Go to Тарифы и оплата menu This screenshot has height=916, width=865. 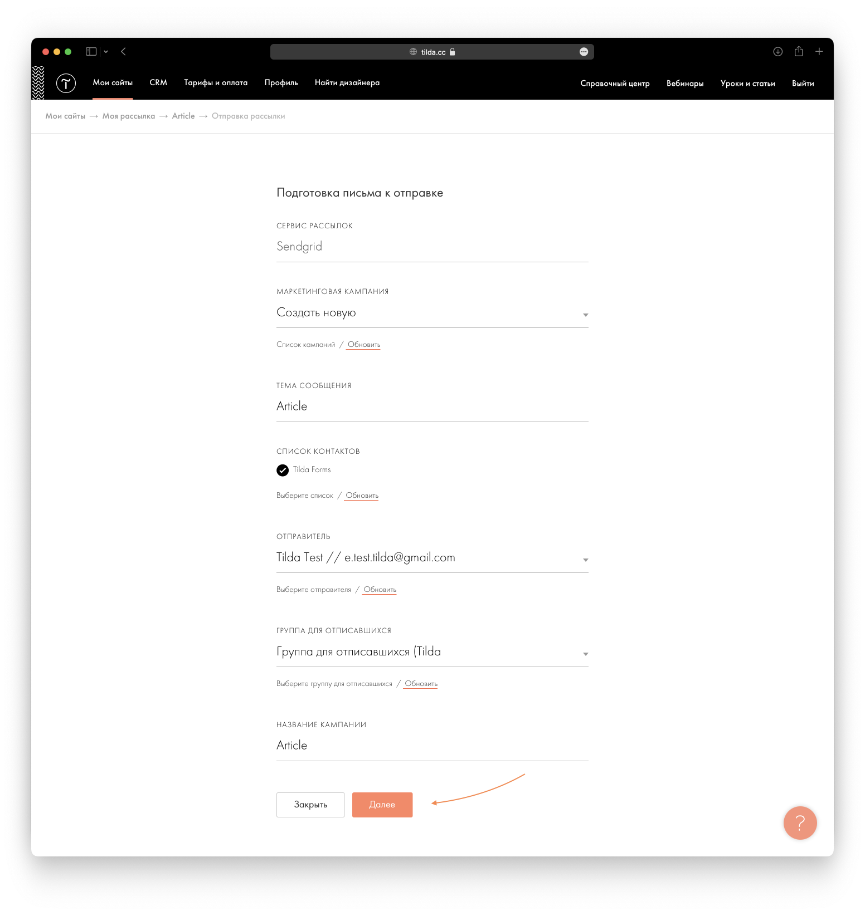pos(216,82)
